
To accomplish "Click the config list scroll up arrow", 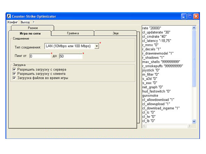I will point(194,28).
